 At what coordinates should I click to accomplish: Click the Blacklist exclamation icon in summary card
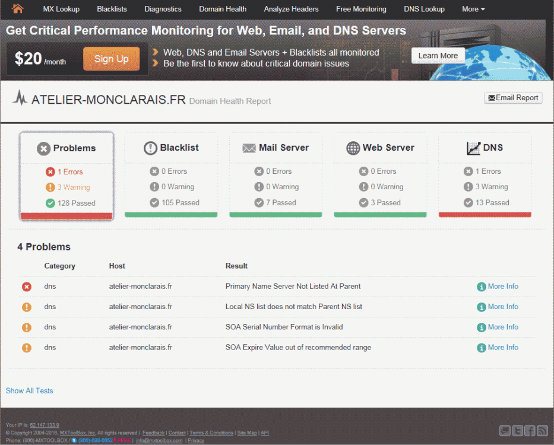pyautogui.click(x=150, y=148)
